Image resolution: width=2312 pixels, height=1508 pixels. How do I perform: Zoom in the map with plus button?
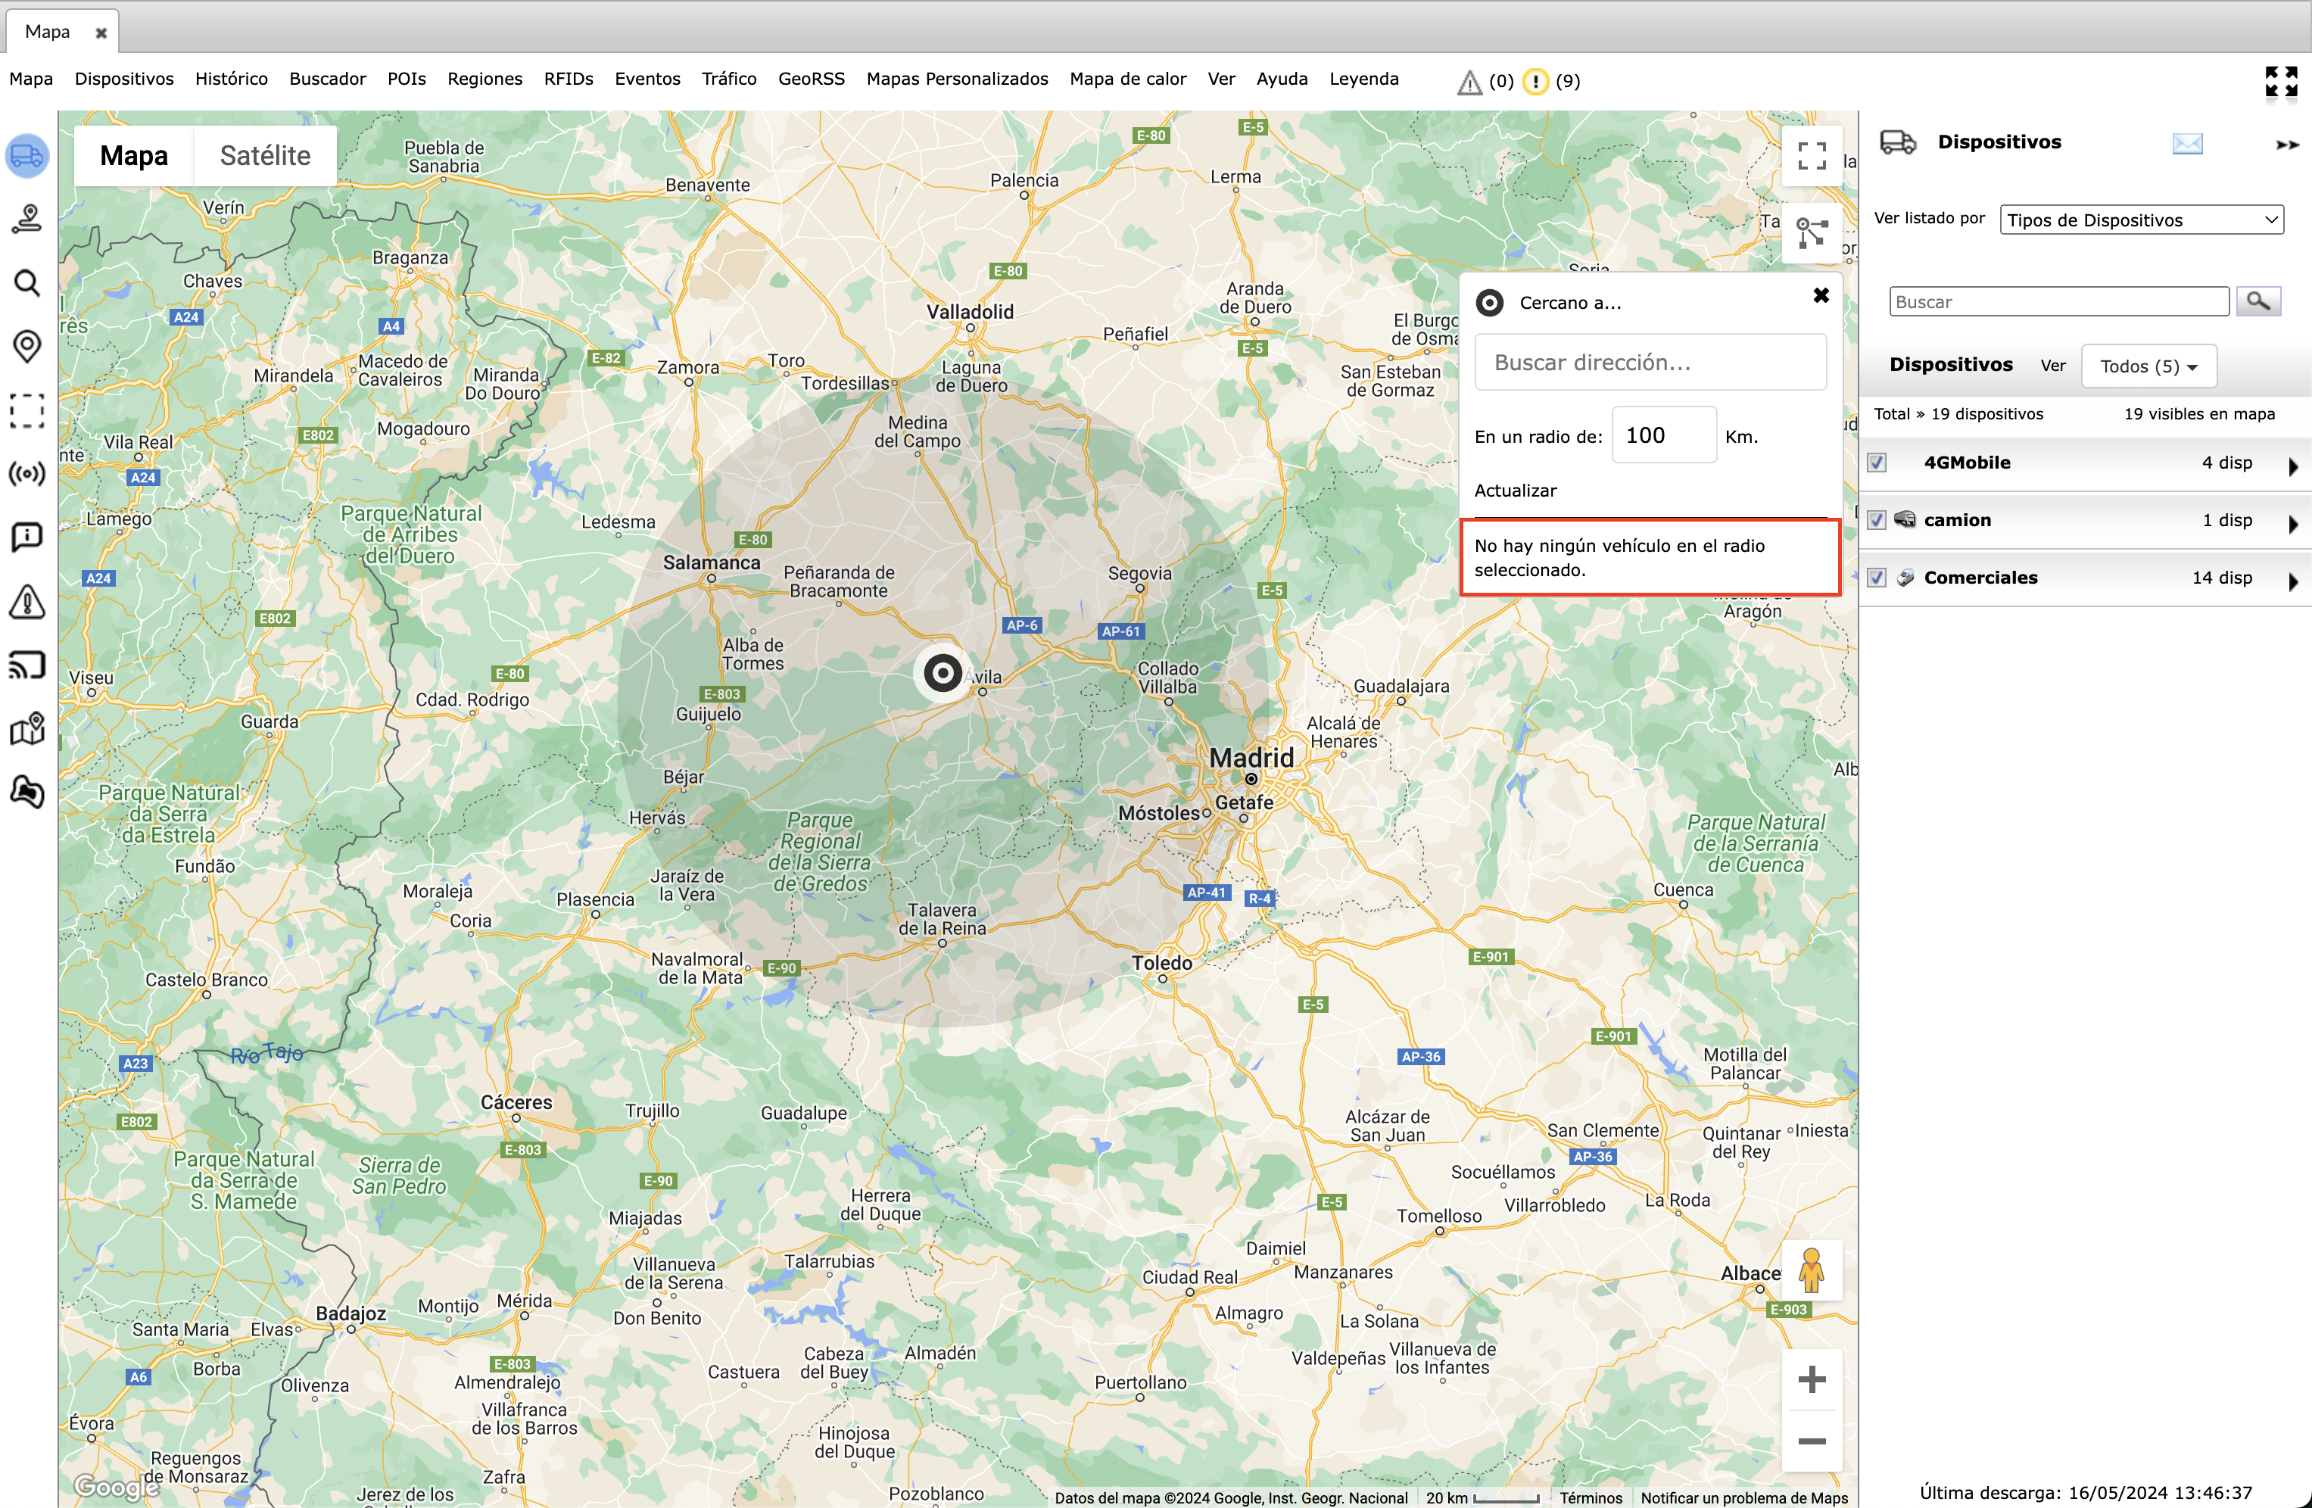pyautogui.click(x=1812, y=1379)
